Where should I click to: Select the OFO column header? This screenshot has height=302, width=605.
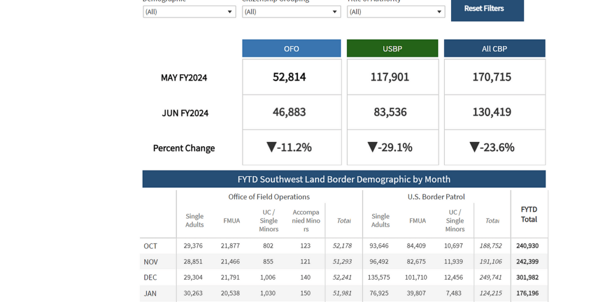coord(291,49)
